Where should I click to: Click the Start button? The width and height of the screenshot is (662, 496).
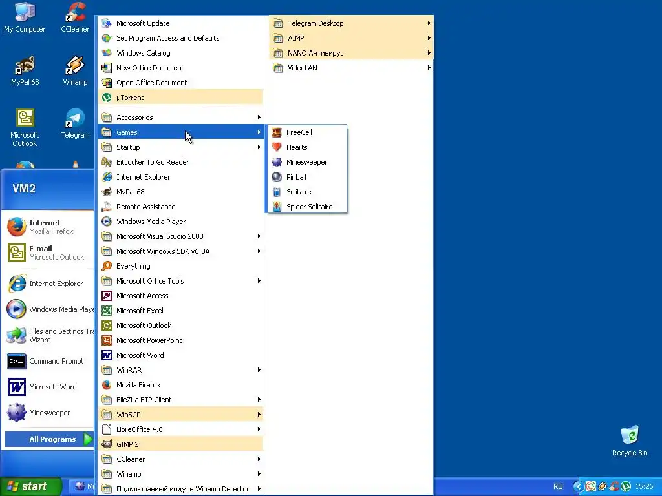click(30, 486)
